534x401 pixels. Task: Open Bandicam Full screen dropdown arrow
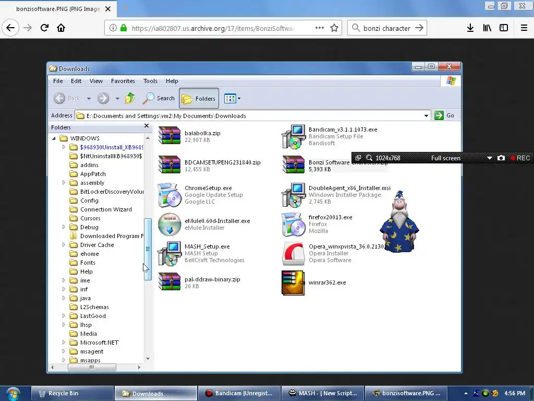pyautogui.click(x=489, y=158)
